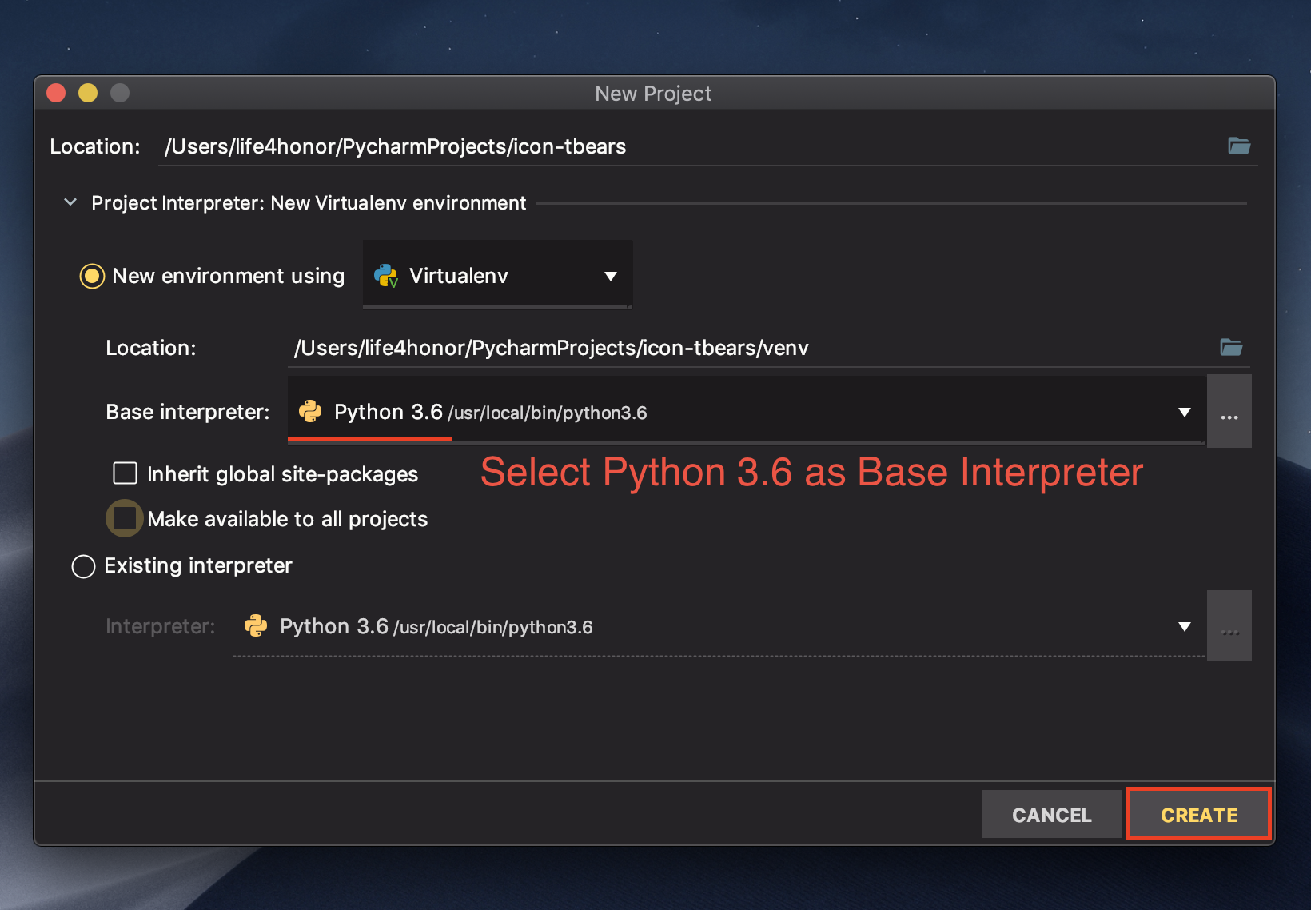Open the Virtualenv environment type dropdown
Image resolution: width=1311 pixels, height=910 pixels.
(497, 274)
